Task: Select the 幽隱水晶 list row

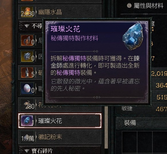Action: [60, 12]
